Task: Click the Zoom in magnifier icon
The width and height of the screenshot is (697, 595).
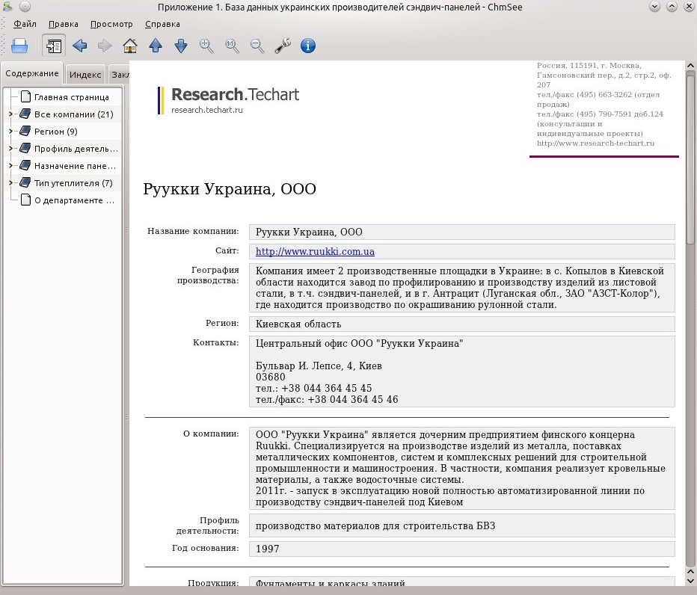Action: point(206,46)
